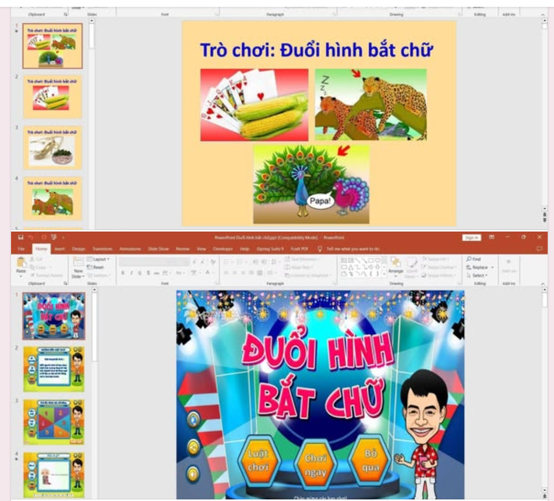The height and width of the screenshot is (501, 554).
Task: Open the Arrange tool in Drawing group
Action: click(x=396, y=265)
